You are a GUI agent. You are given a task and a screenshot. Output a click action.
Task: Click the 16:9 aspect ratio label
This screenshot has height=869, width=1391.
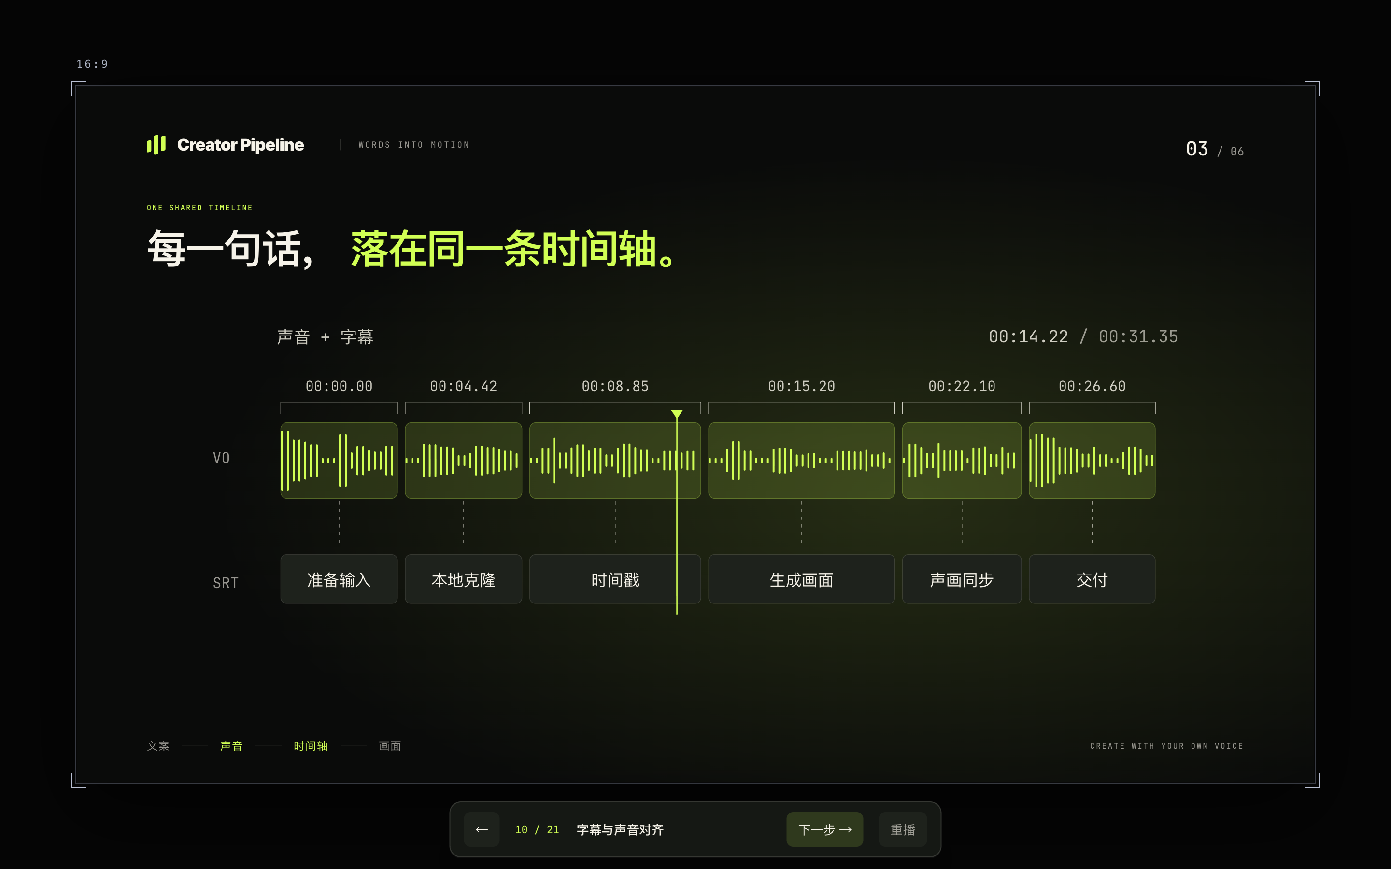[x=92, y=64]
